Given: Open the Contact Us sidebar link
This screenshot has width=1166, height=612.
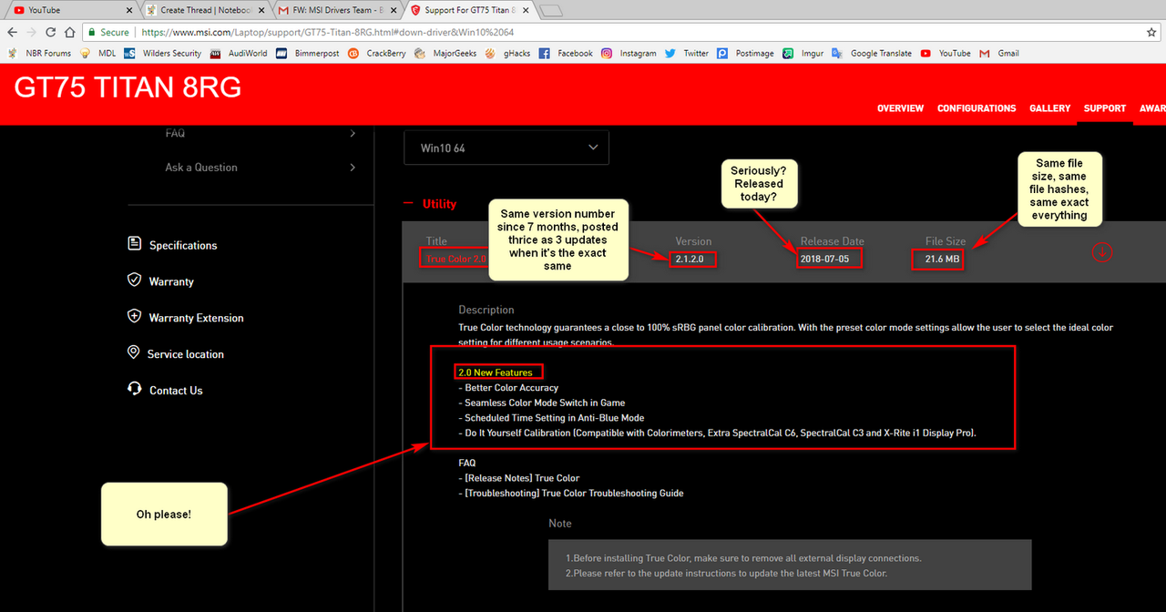Looking at the screenshot, I should (176, 391).
